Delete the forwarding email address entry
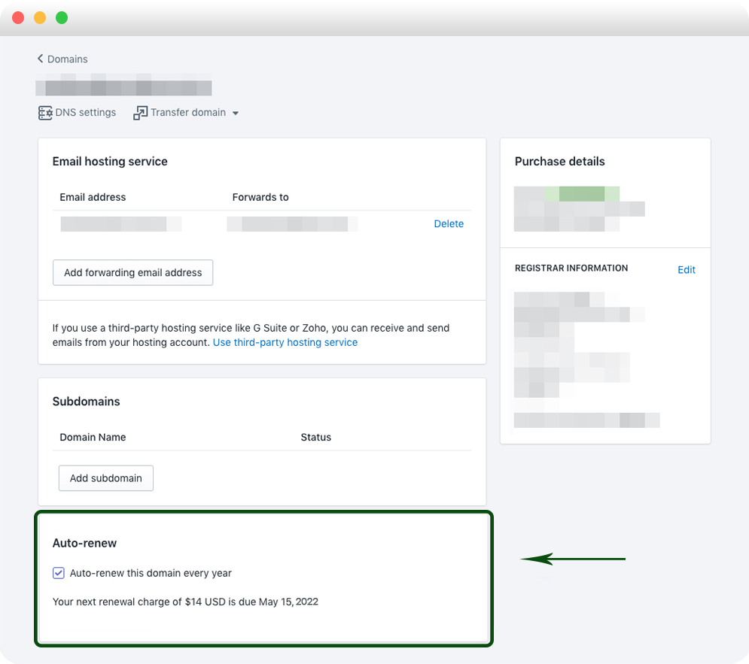Image resolution: width=749 pixels, height=664 pixels. (449, 223)
